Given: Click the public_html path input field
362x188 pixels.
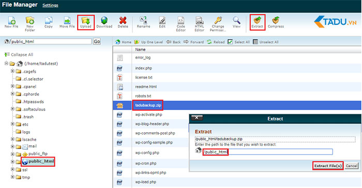Looking at the screenshot, I should [51, 41].
